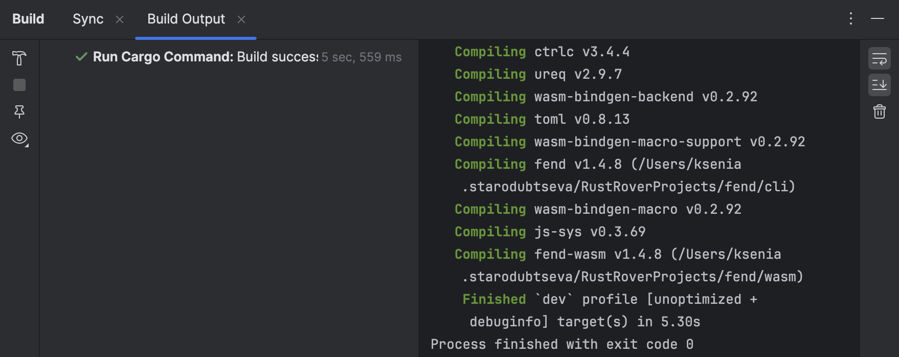Screen dimensions: 899x357
Task: Select the Build Output tab
Action: (186, 19)
